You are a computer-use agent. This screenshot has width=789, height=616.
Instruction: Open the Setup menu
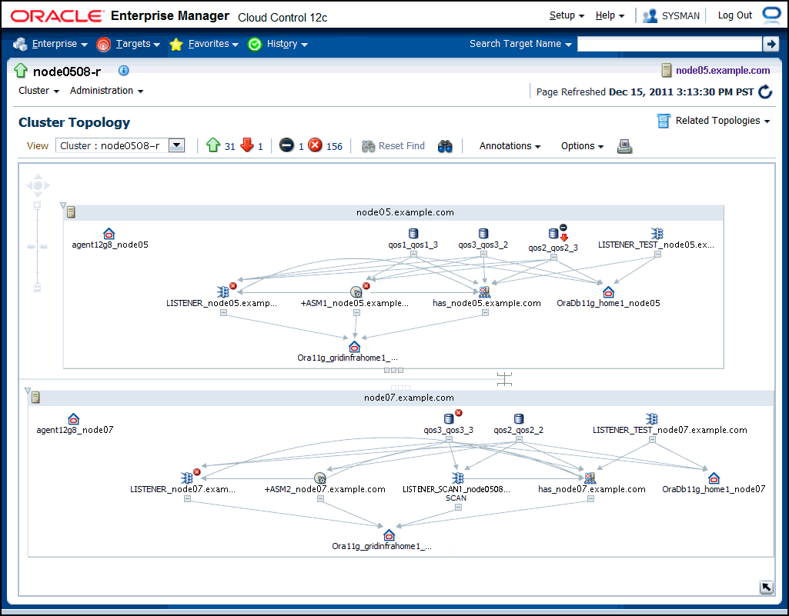click(x=567, y=15)
